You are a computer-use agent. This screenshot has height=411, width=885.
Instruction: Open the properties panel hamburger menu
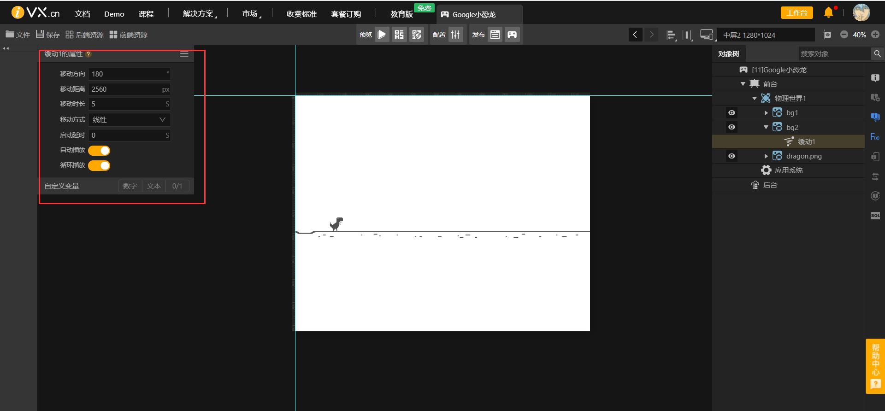pos(184,54)
